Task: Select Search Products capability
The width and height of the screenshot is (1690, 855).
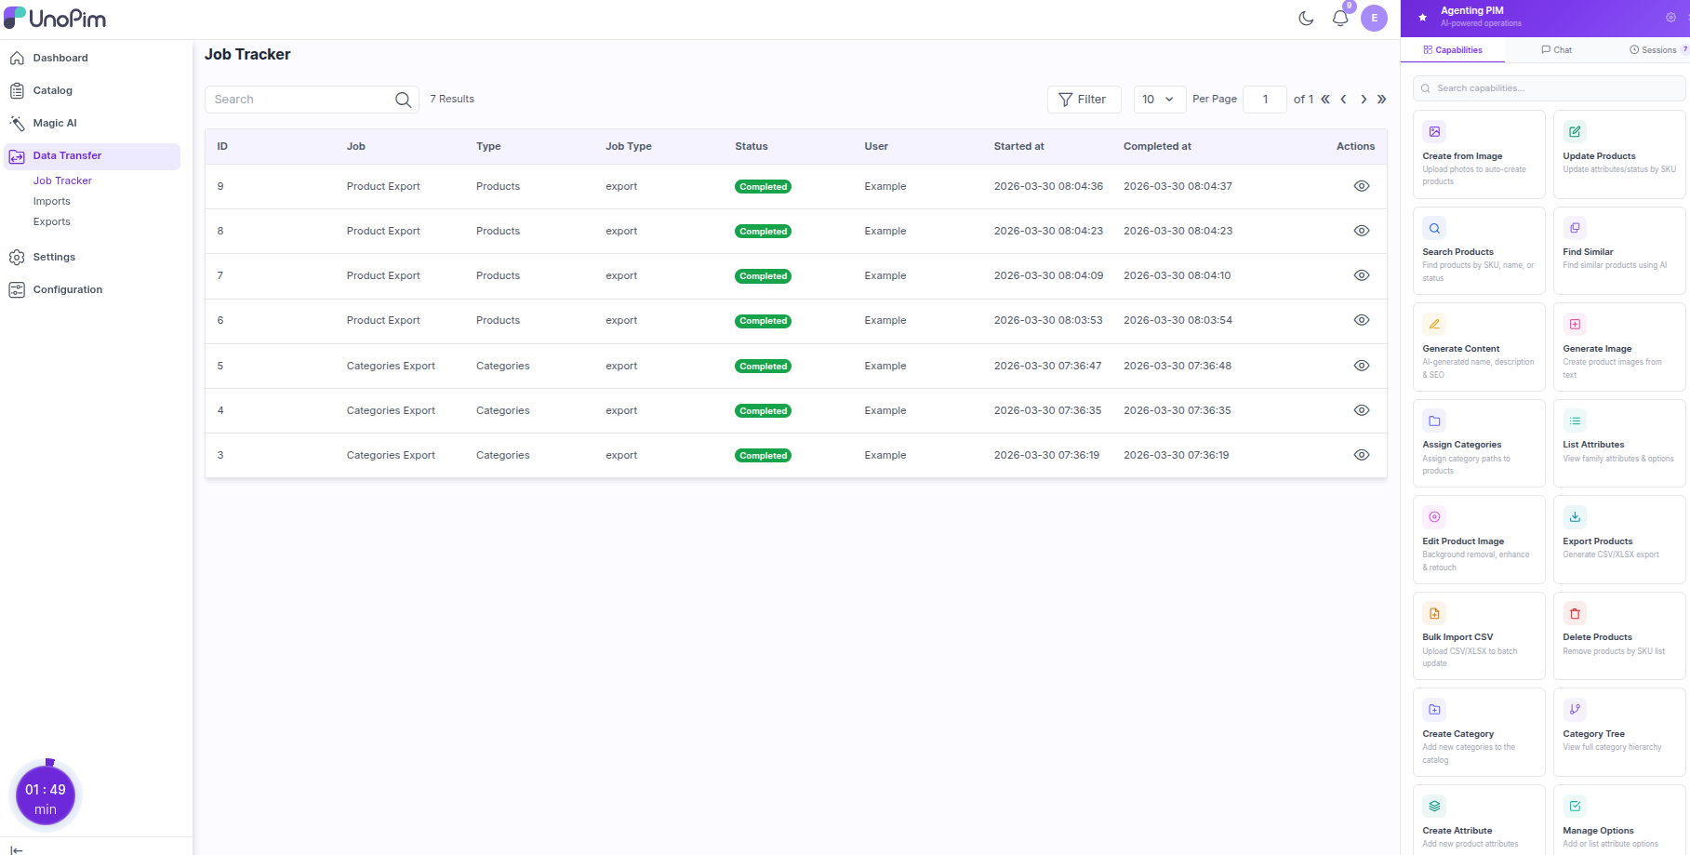Action: click(x=1479, y=250)
